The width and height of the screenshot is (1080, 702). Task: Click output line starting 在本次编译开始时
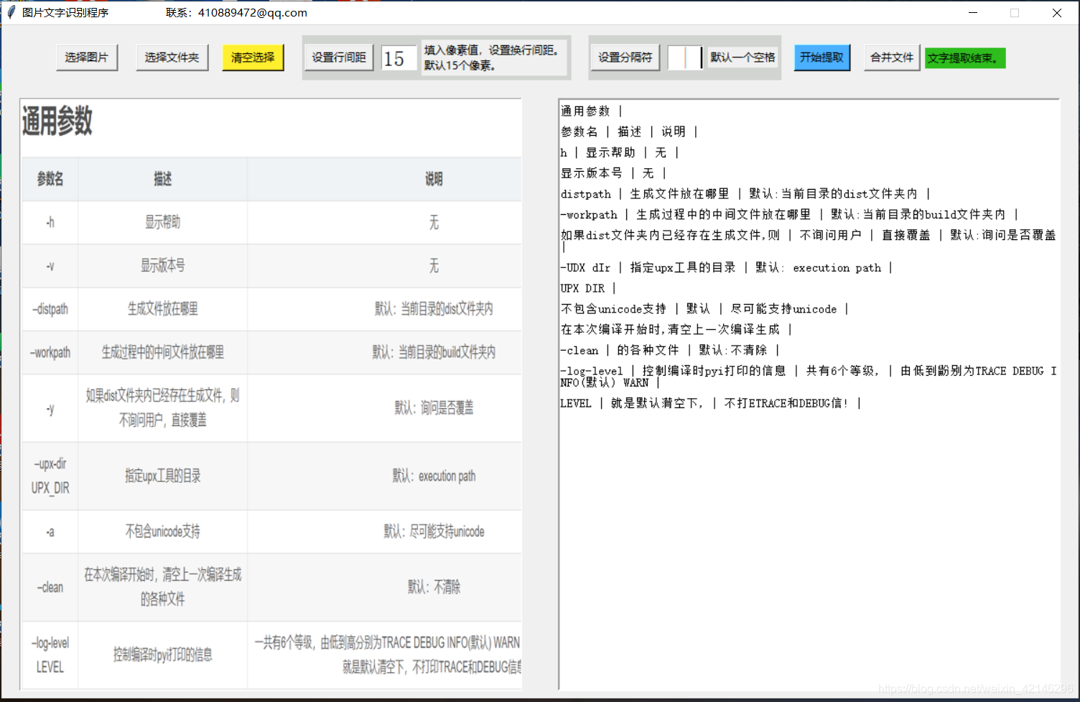676,330
